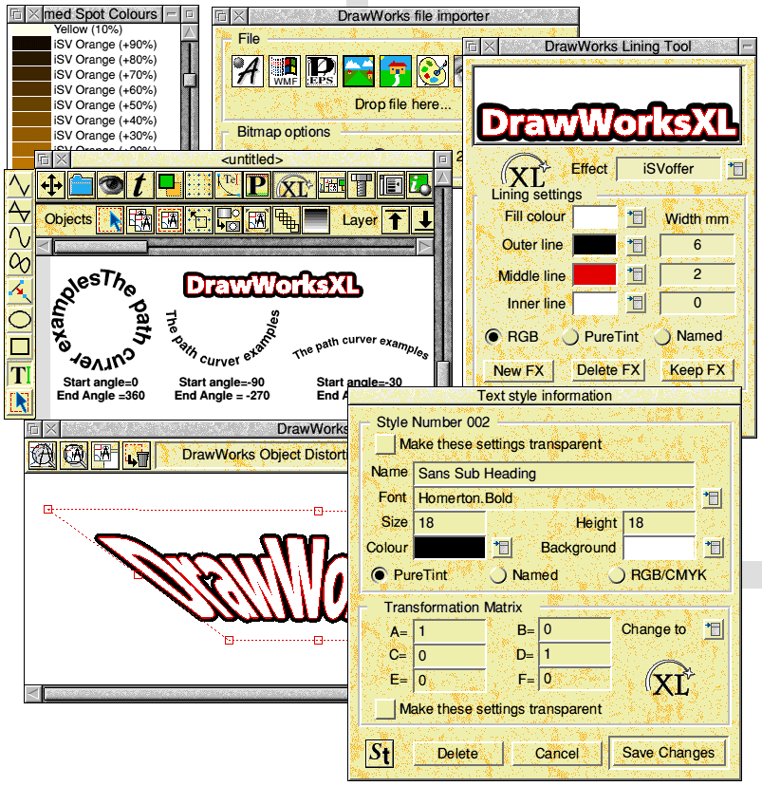Viewport: 762px width, 786px height.
Task: Select the RGB radio in Lining Tool
Action: click(493, 336)
